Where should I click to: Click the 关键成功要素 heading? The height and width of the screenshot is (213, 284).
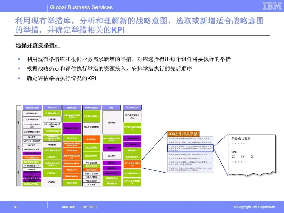click(241, 139)
